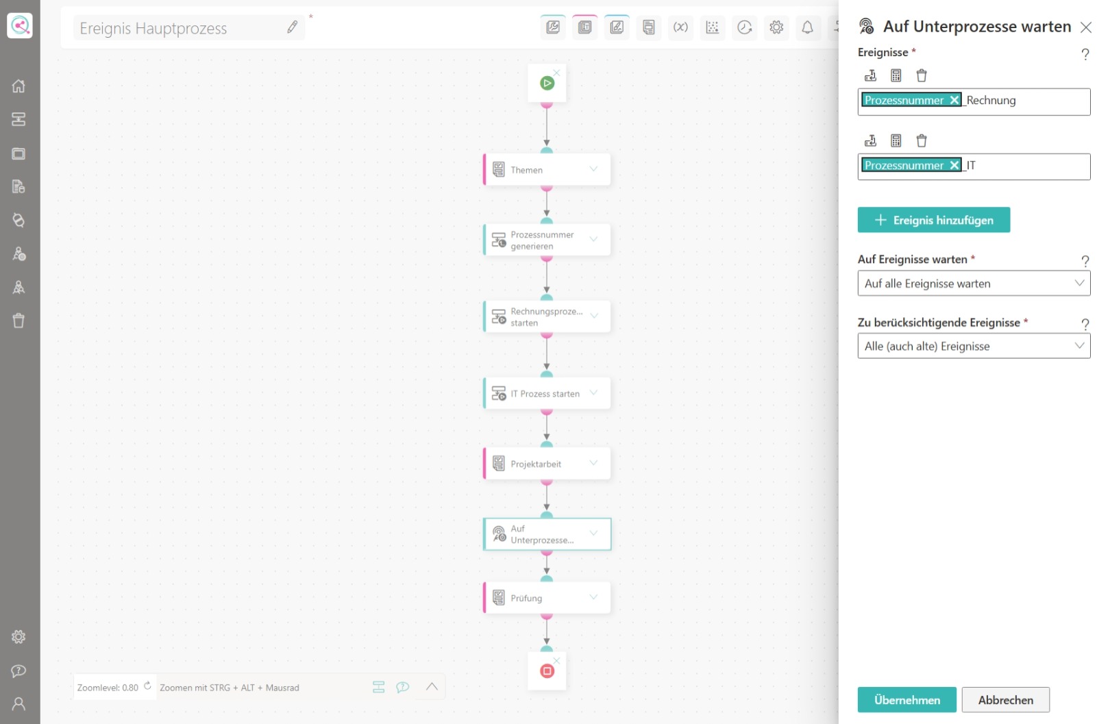Insert variable icon above IT event
The height and width of the screenshot is (724, 1110).
(x=871, y=140)
